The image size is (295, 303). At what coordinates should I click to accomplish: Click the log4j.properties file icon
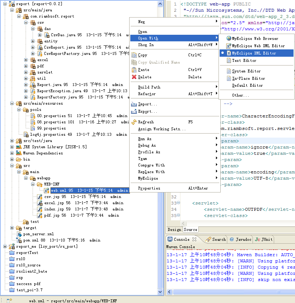26,134
